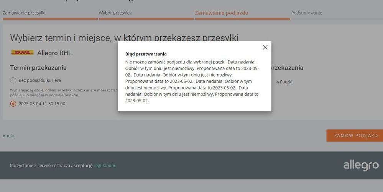This screenshot has height=192, width=383.
Task: Jump to the Podsumowanie step
Action: [306, 13]
